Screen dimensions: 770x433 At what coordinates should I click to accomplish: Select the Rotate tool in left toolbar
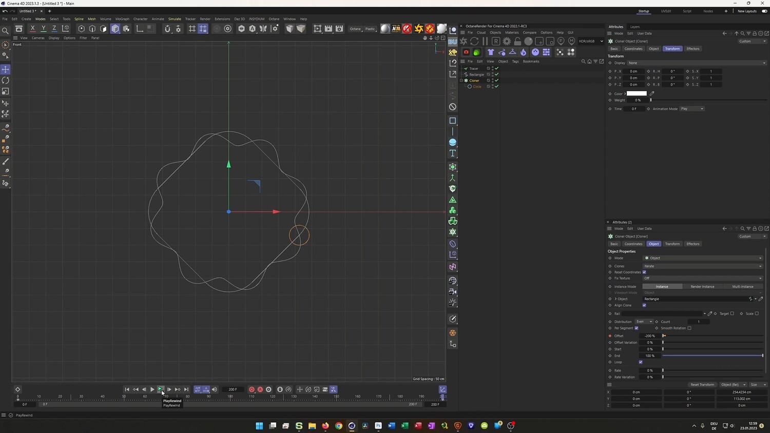tap(6, 81)
